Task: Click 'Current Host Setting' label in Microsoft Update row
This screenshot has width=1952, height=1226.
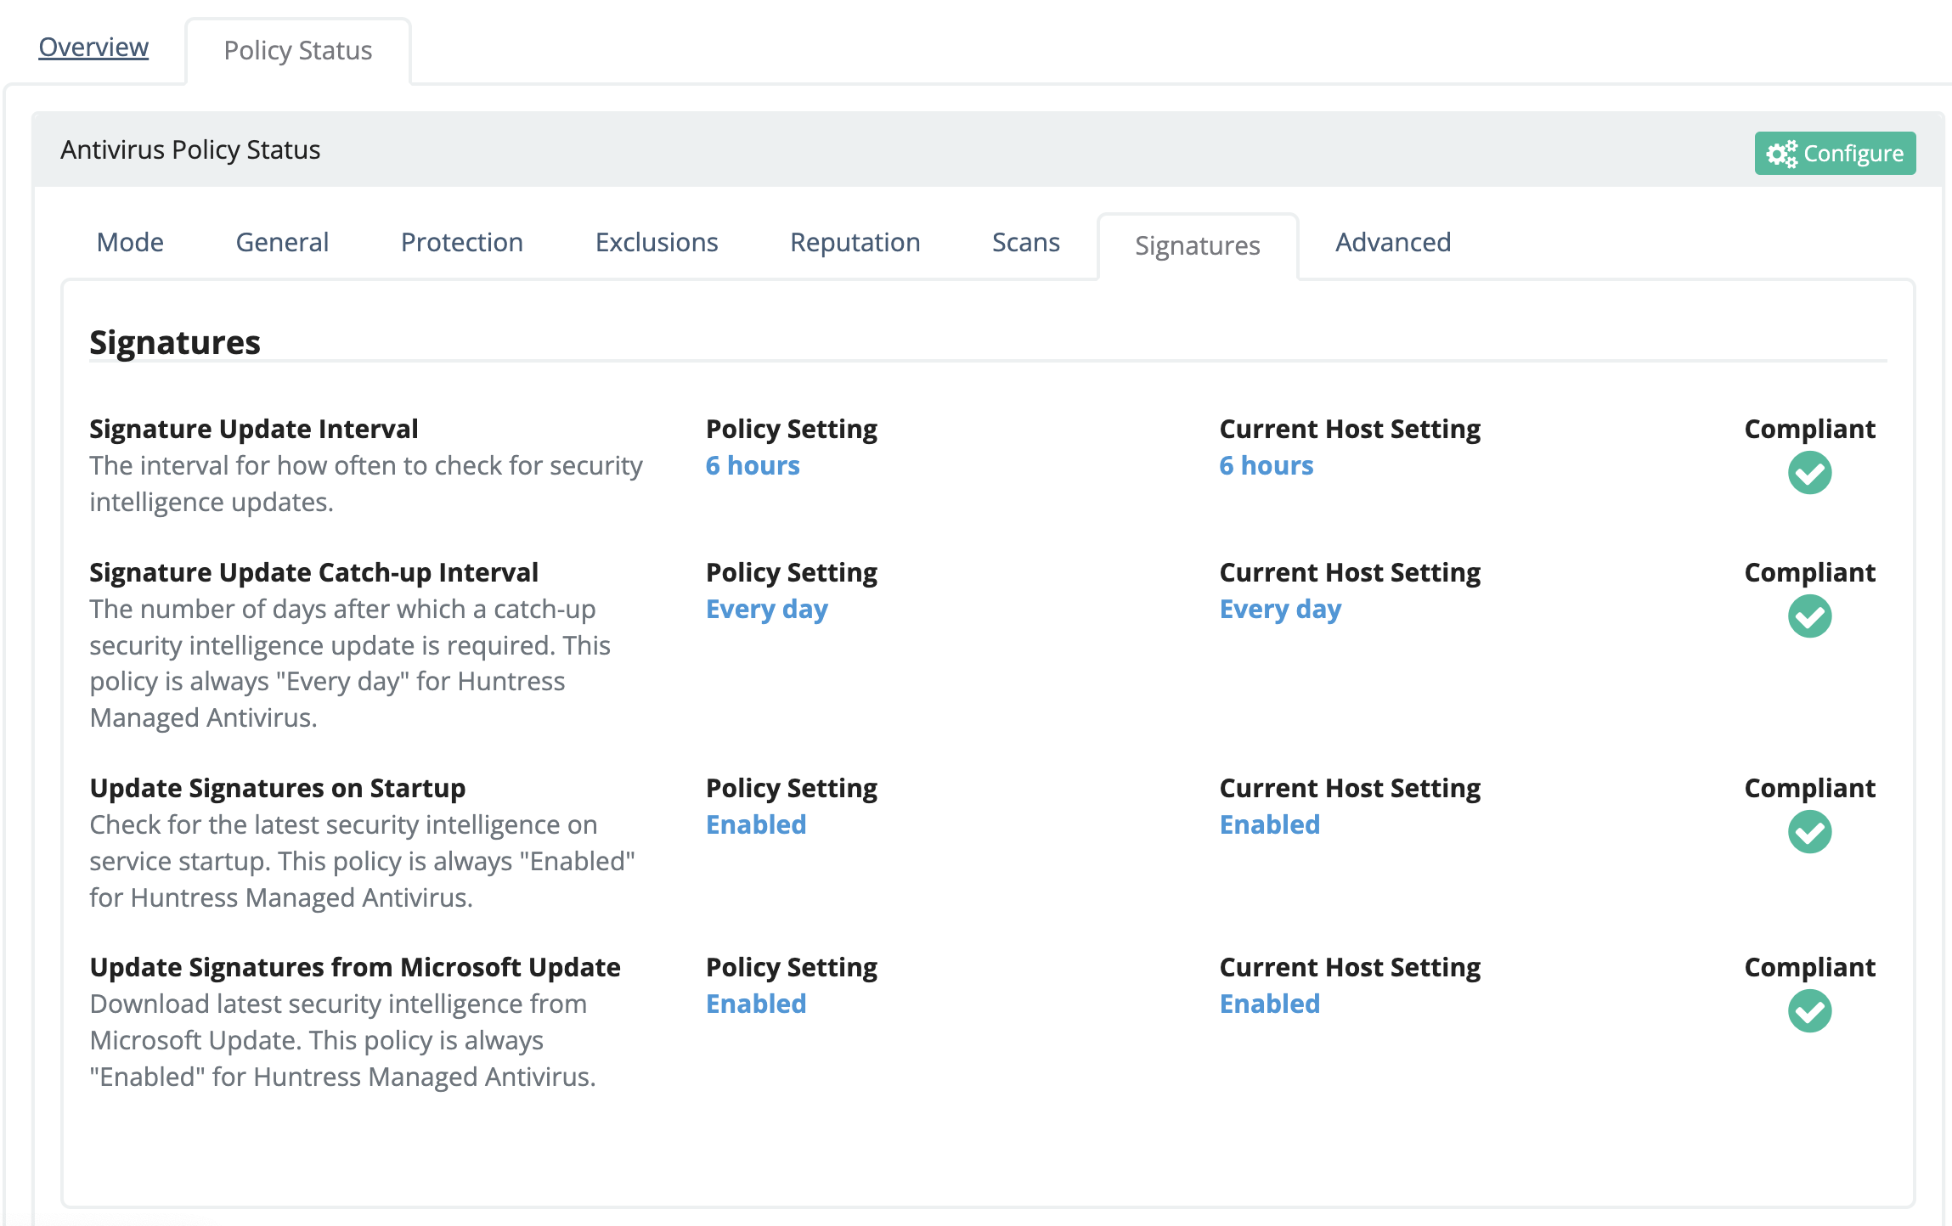Action: (x=1350, y=968)
